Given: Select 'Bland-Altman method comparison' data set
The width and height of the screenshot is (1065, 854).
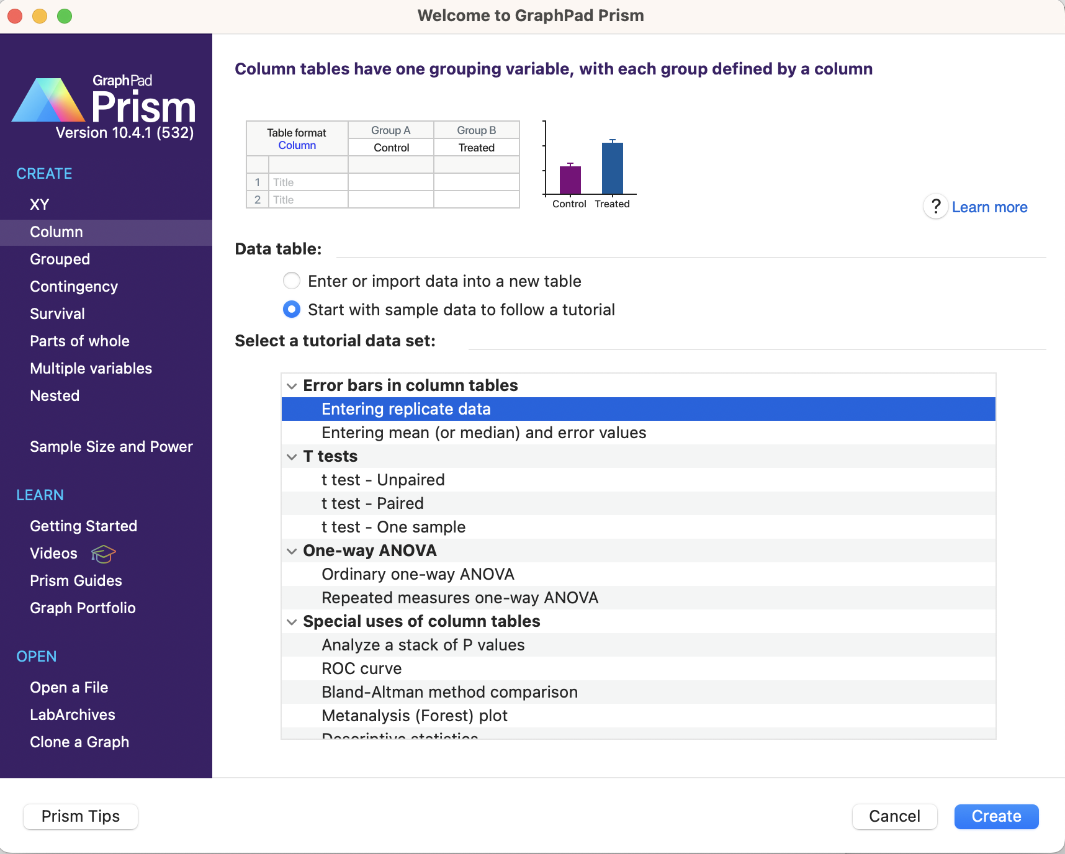Looking at the screenshot, I should (639, 692).
